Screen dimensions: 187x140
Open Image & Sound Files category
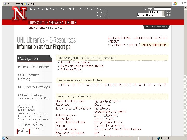point(108,122)
